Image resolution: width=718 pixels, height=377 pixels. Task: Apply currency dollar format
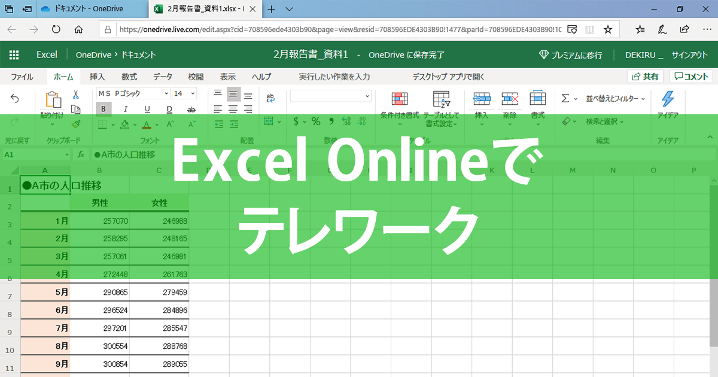[296, 121]
